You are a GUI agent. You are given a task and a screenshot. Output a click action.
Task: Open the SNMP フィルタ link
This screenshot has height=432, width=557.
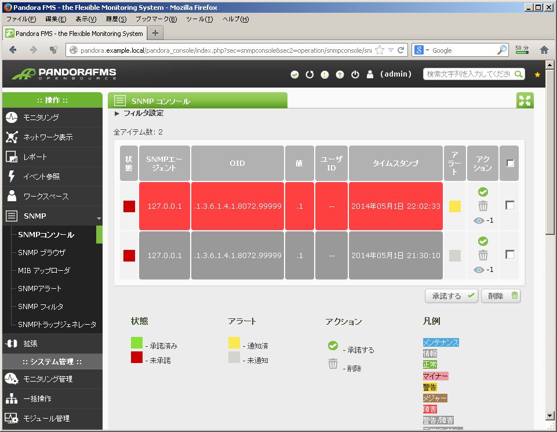[41, 307]
